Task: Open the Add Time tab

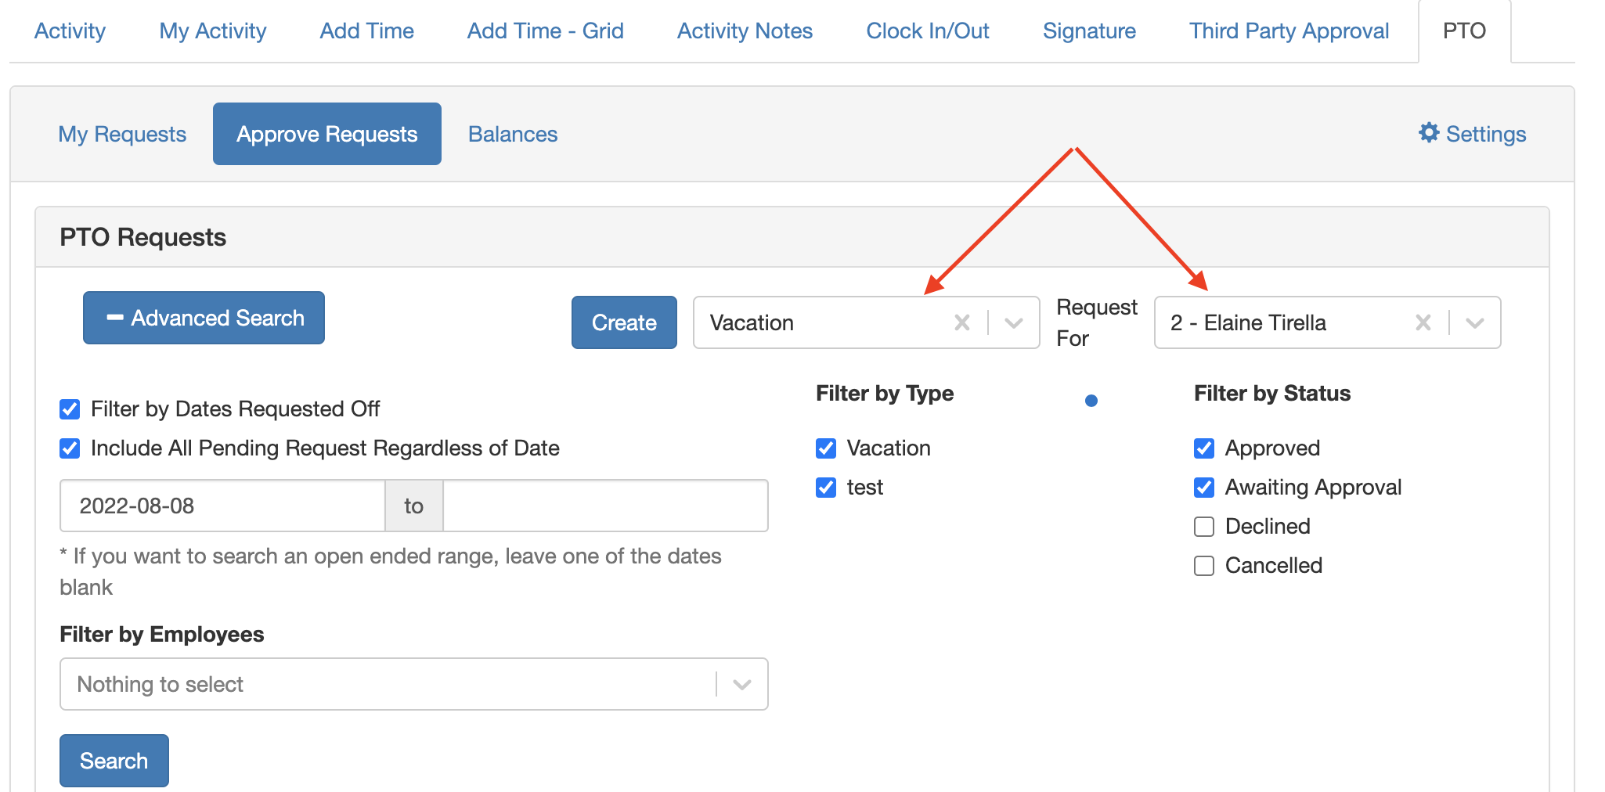Action: 366,31
